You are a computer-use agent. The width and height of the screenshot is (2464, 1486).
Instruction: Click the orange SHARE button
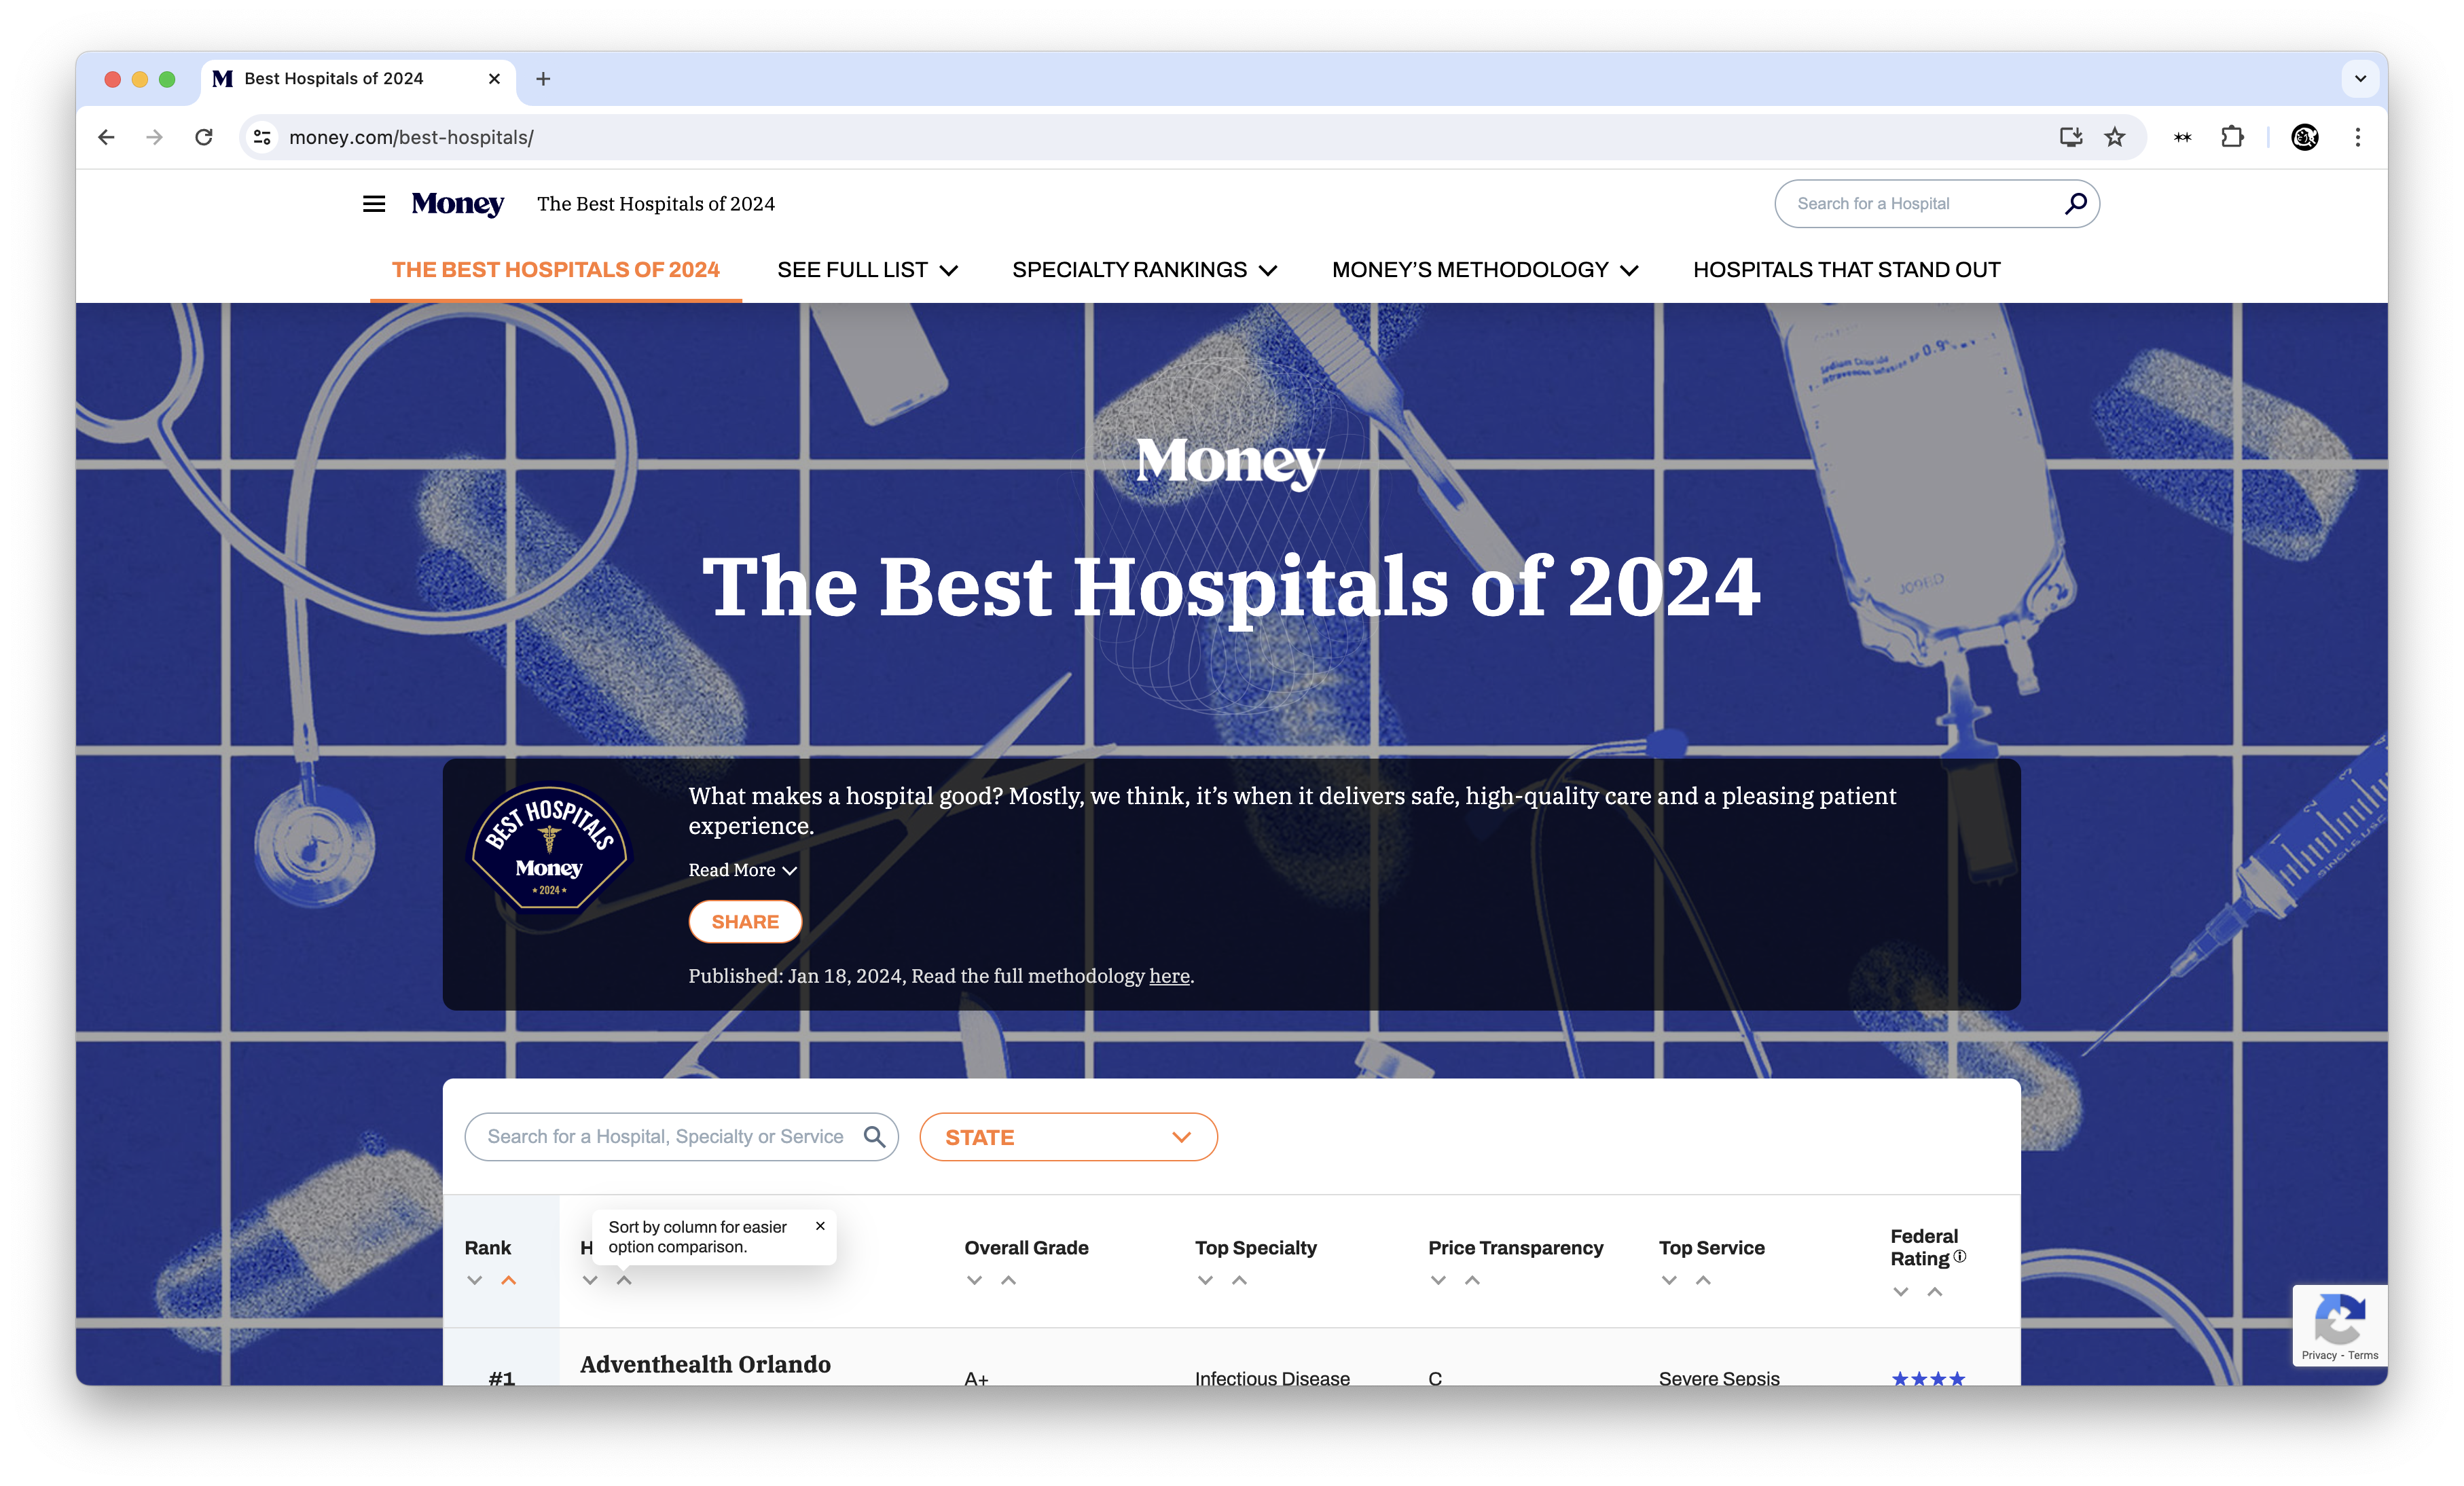click(745, 922)
